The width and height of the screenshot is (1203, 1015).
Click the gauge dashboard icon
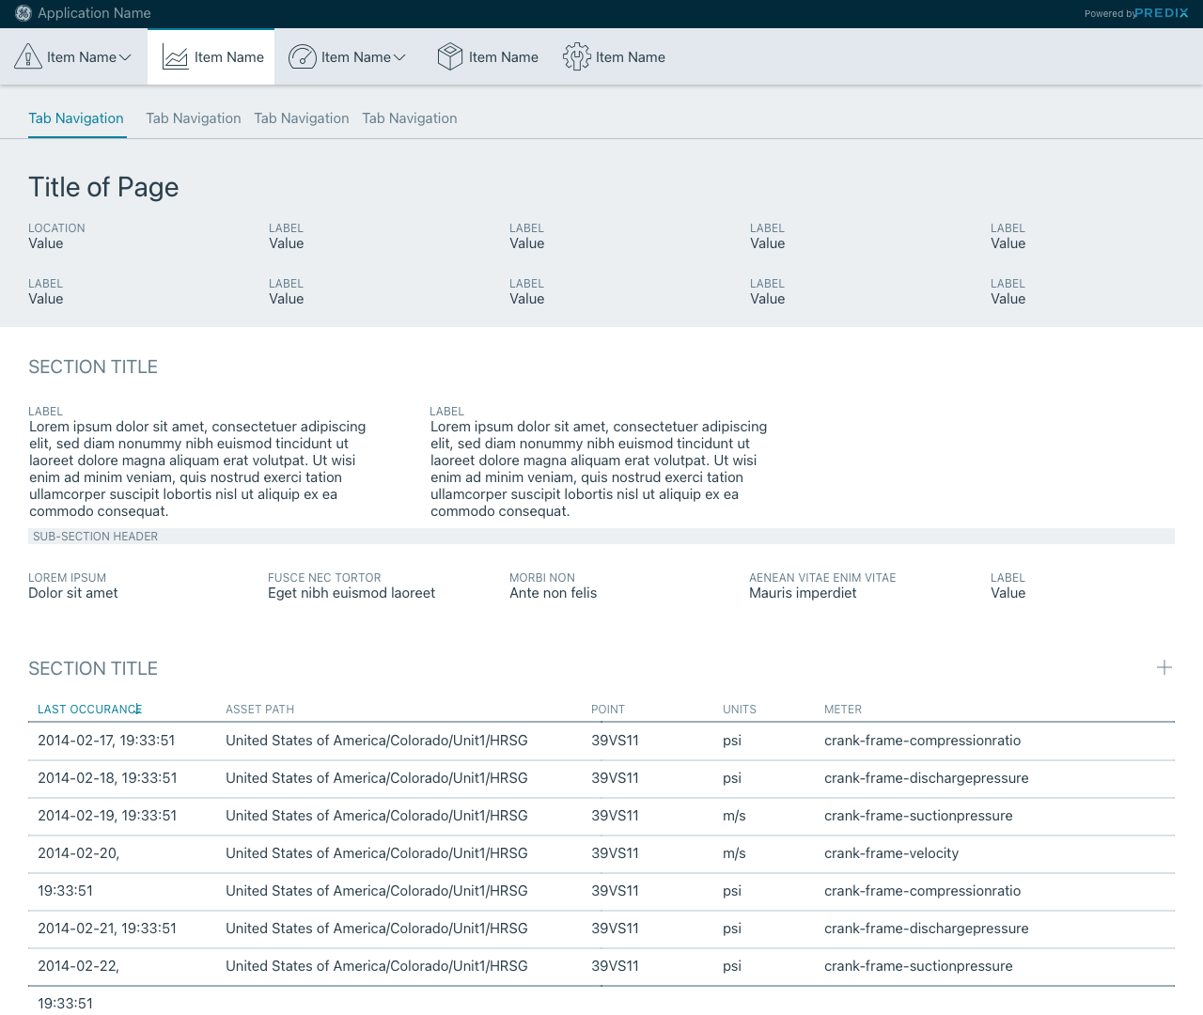pos(302,57)
